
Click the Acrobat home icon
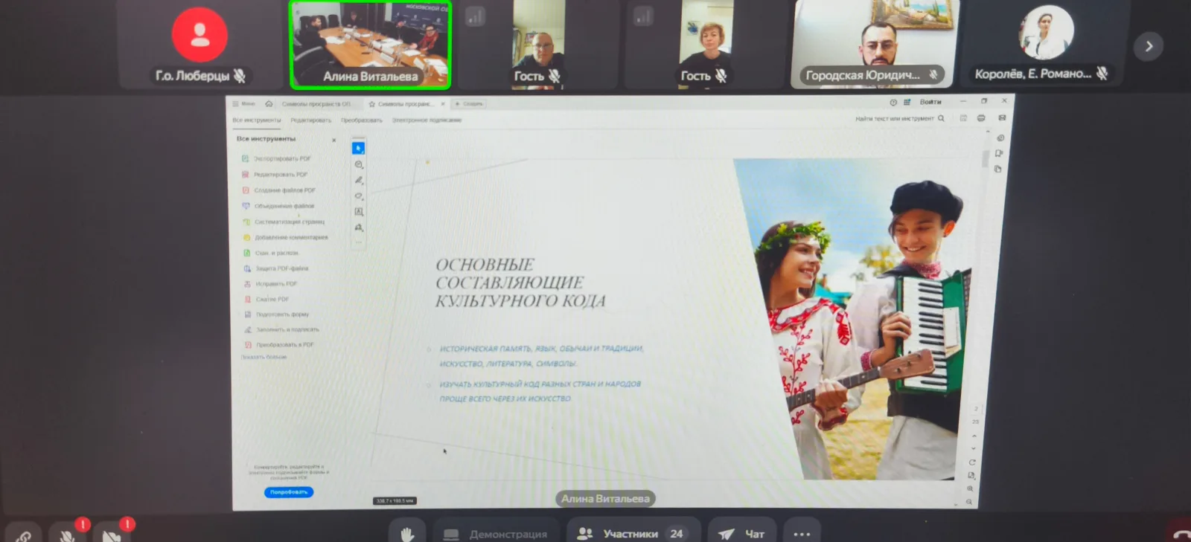click(x=269, y=104)
